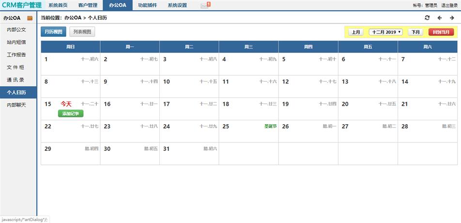The width and height of the screenshot is (461, 223).
Task: Go to previous month with 上月
Action: pos(356,32)
